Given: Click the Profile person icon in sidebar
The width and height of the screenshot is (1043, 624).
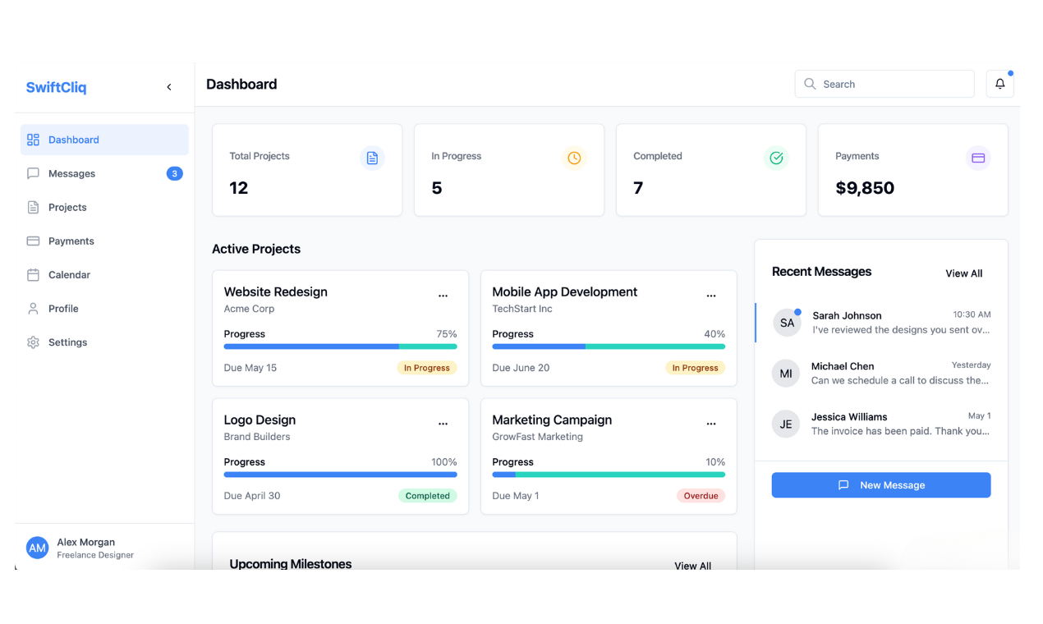Looking at the screenshot, I should click(x=33, y=308).
